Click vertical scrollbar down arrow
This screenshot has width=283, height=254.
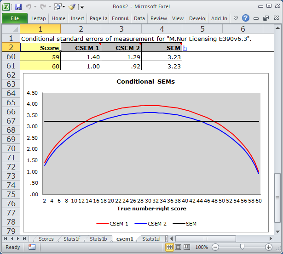277,231
